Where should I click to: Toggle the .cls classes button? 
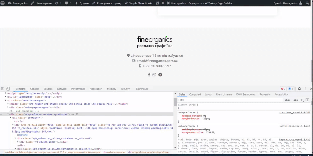click(x=295, y=100)
